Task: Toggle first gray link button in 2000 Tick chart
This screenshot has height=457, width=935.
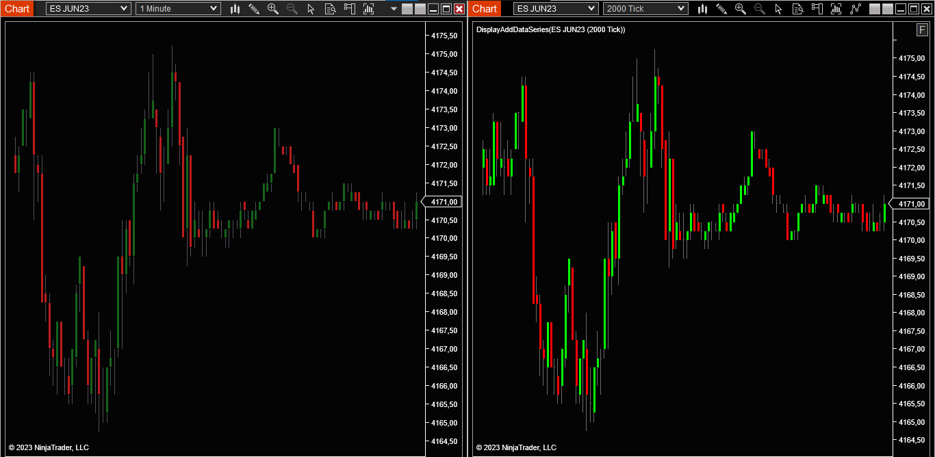Action: 875,9
